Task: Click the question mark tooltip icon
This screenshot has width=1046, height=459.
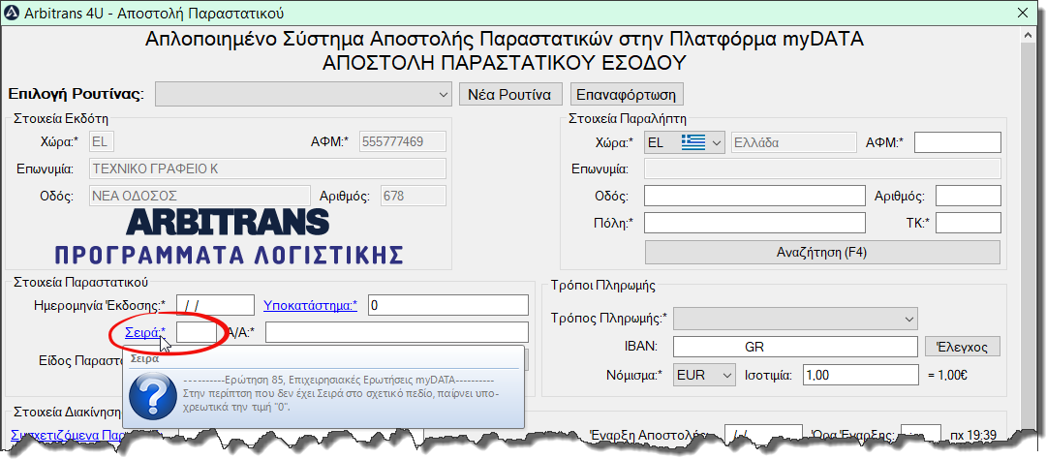Action: point(153,398)
